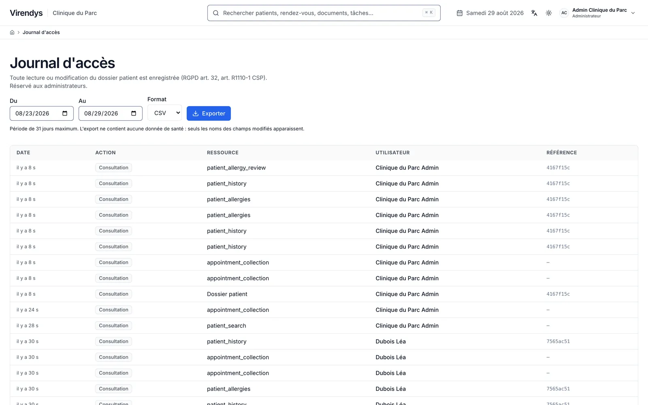Click the Journal d'accès breadcrumb

(41, 32)
